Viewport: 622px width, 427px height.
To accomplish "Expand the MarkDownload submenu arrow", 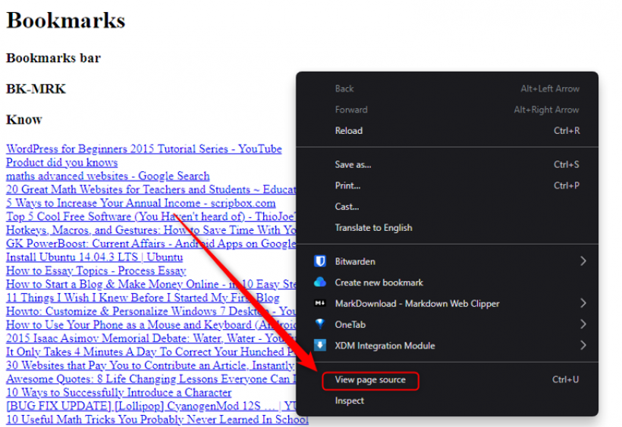I will 583,304.
